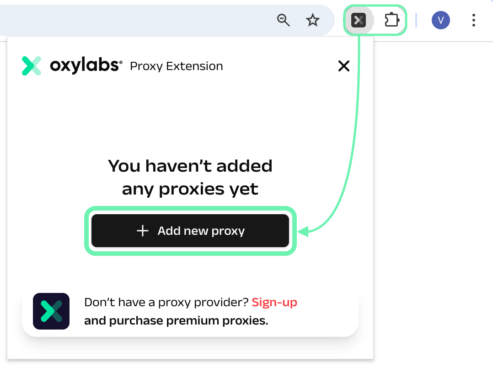This screenshot has height=368, width=493.
Task: Bookmark this page with the star icon
Action: (x=313, y=20)
